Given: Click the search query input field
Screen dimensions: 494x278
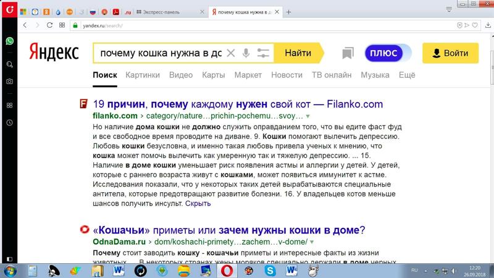Looking at the screenshot, I should (161, 53).
